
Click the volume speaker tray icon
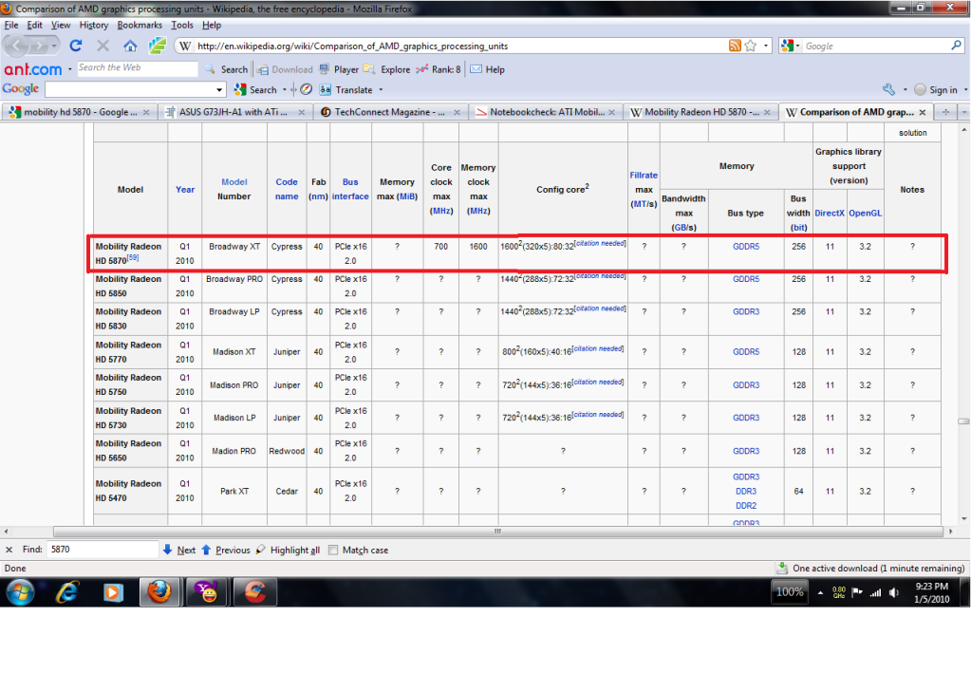point(893,592)
